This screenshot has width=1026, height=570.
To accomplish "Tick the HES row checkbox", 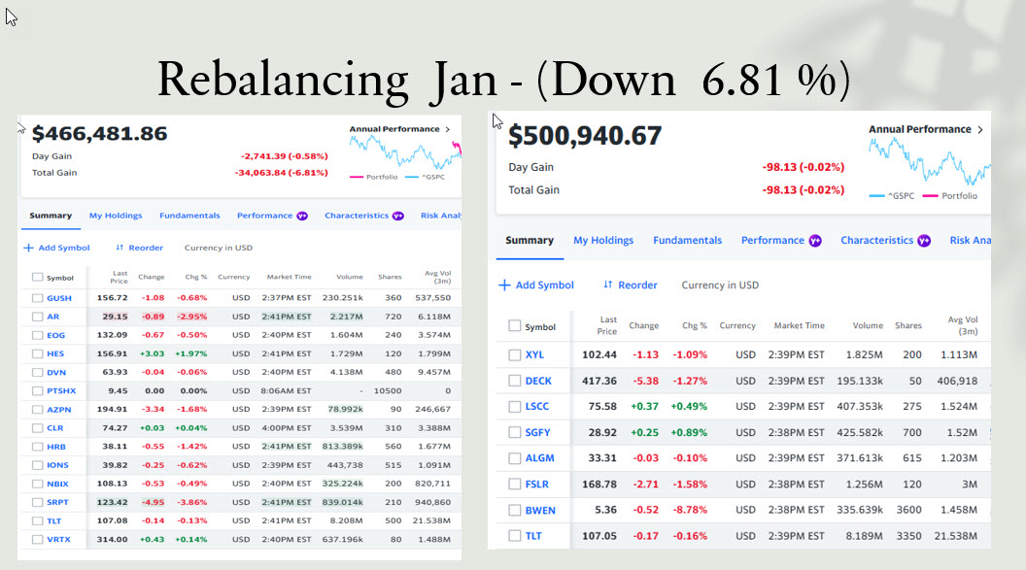I will 37,353.
